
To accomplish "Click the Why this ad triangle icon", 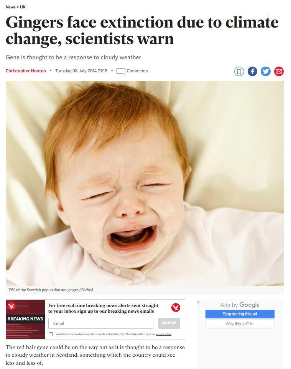I will [252, 324].
